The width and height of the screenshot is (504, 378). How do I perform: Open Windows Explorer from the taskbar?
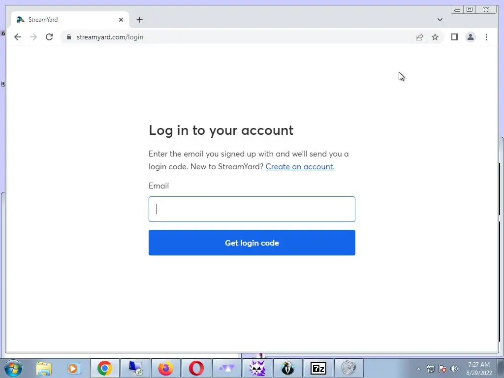click(44, 368)
